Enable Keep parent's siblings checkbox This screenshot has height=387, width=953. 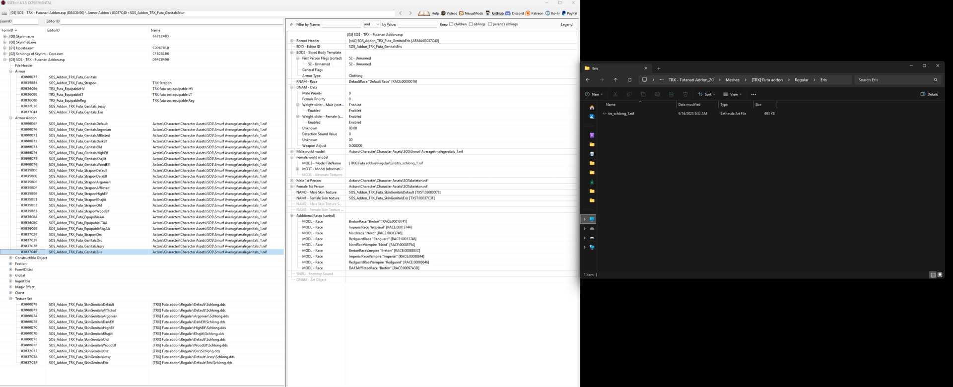point(490,24)
